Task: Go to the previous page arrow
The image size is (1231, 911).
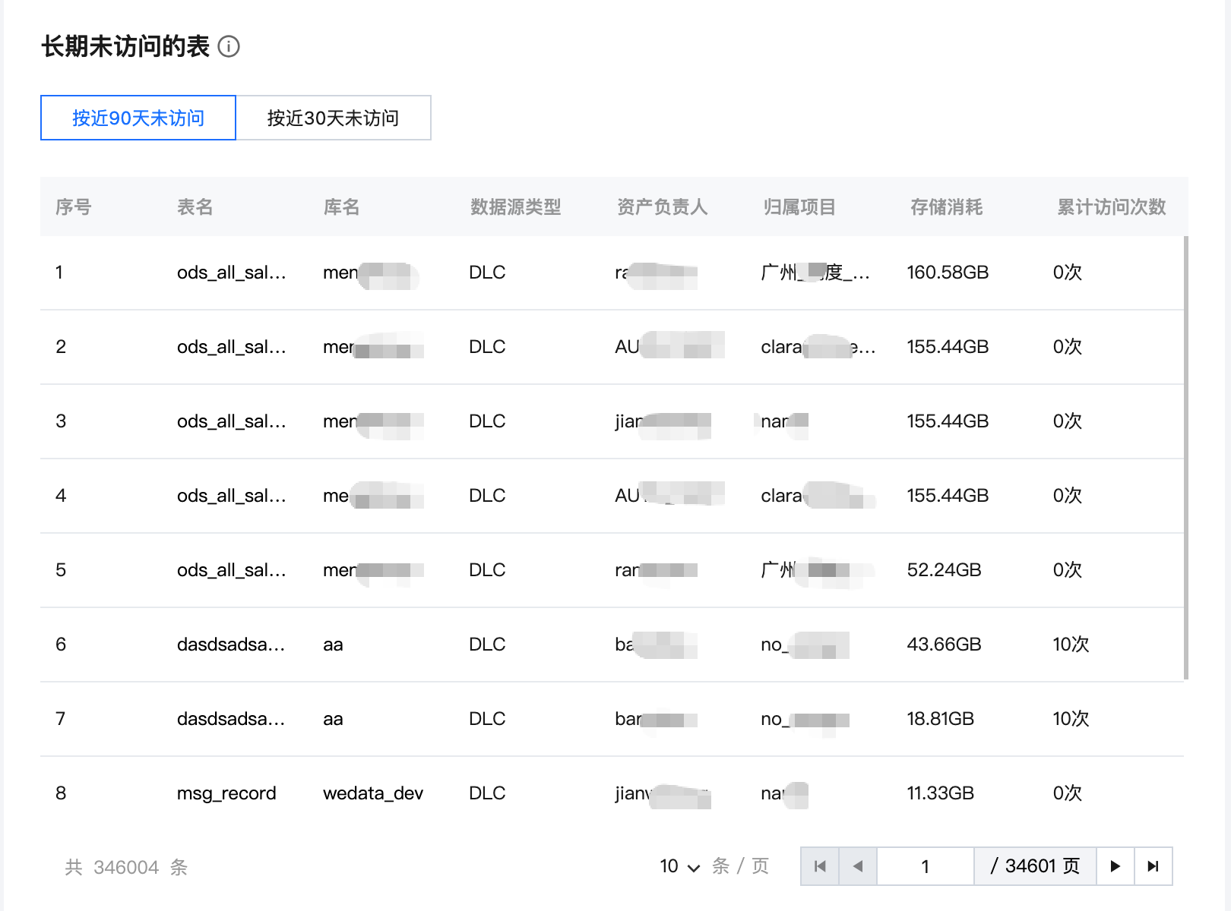Action: [x=858, y=866]
